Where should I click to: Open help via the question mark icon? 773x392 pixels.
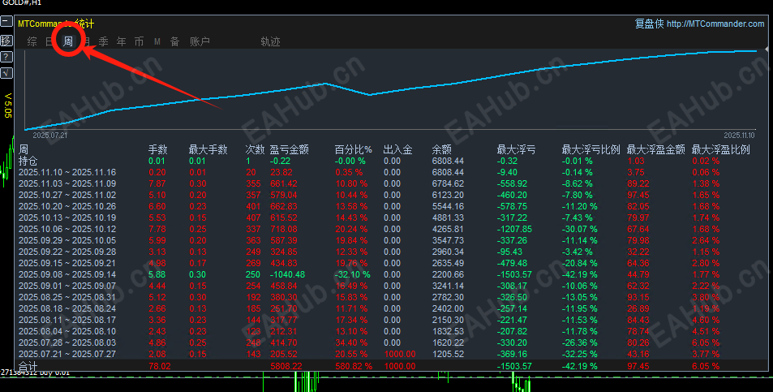click(x=6, y=57)
